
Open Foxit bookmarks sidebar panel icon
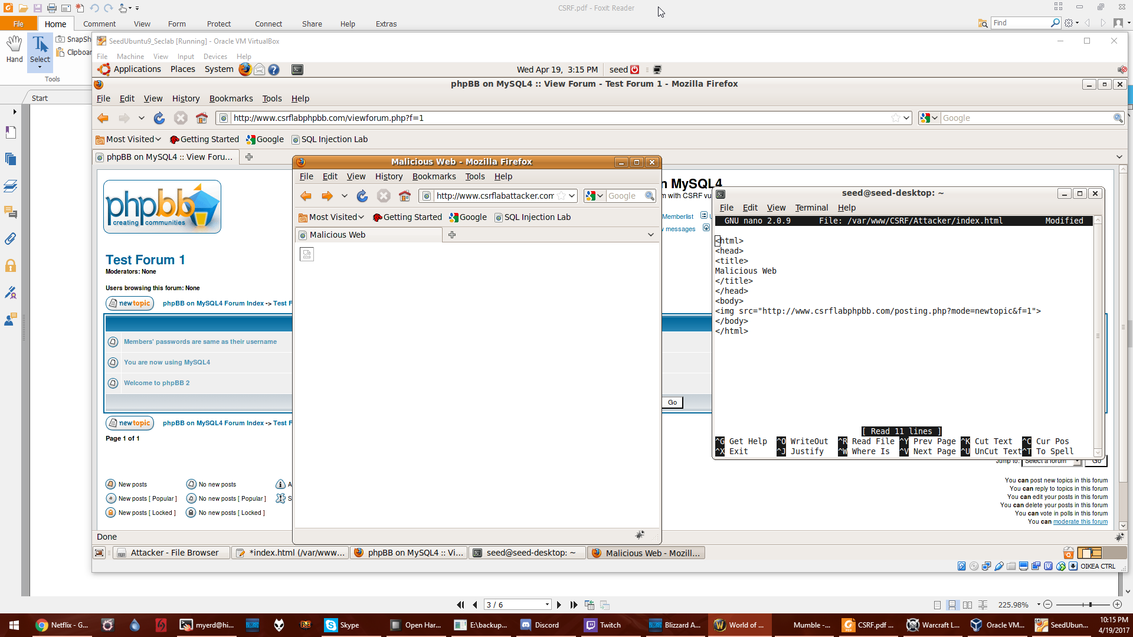[x=11, y=133]
